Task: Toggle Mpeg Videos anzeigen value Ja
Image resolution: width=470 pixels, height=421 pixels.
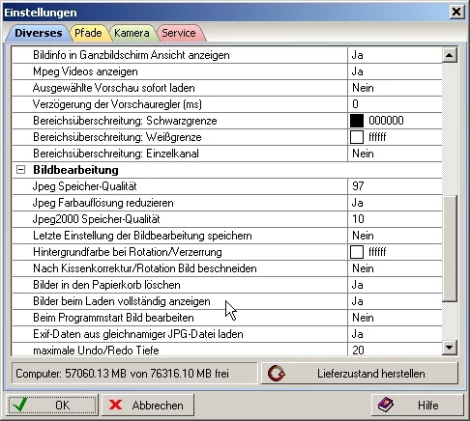Action: (395, 71)
